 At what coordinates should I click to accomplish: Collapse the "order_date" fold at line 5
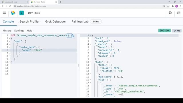pyautogui.click(x=9, y=47)
